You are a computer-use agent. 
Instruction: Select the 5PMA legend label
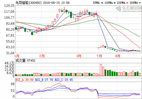click(x=96, y=3)
